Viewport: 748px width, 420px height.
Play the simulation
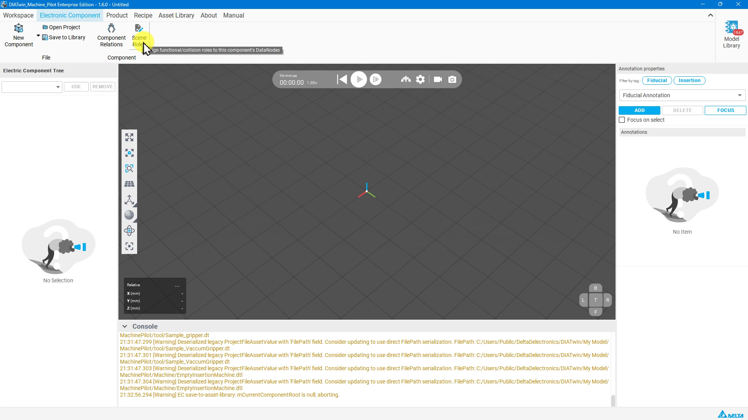[x=359, y=79]
